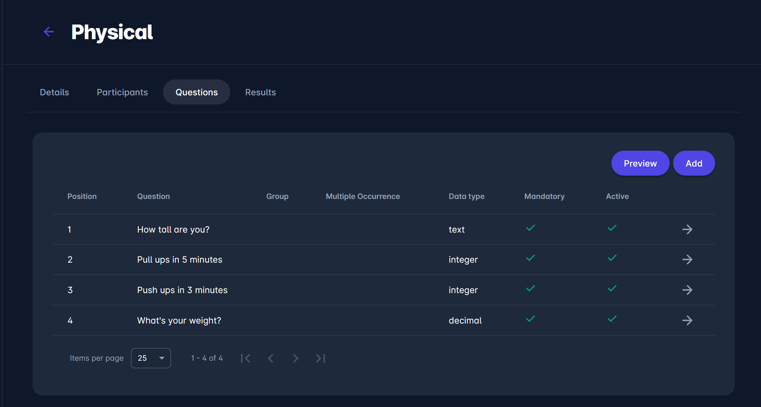Click Active checkmark for 'What's your weight?'
The height and width of the screenshot is (407, 761).
pos(612,319)
